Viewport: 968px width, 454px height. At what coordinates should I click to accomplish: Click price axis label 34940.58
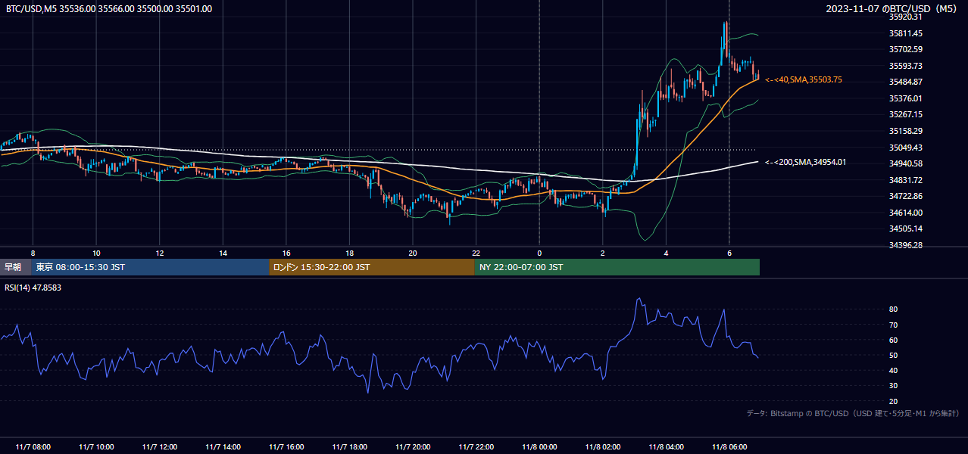point(906,163)
